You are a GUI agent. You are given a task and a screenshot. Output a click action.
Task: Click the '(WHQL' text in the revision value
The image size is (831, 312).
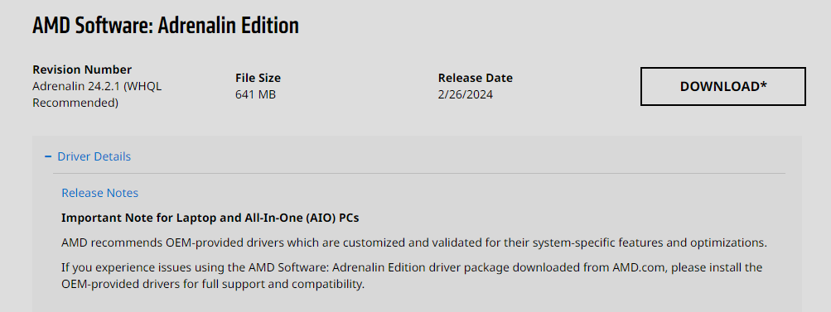click(143, 86)
